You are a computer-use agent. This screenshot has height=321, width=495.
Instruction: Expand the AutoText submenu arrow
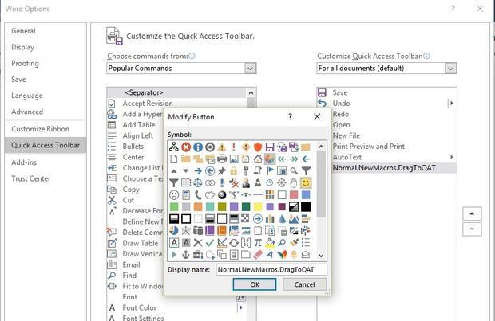[x=451, y=157]
